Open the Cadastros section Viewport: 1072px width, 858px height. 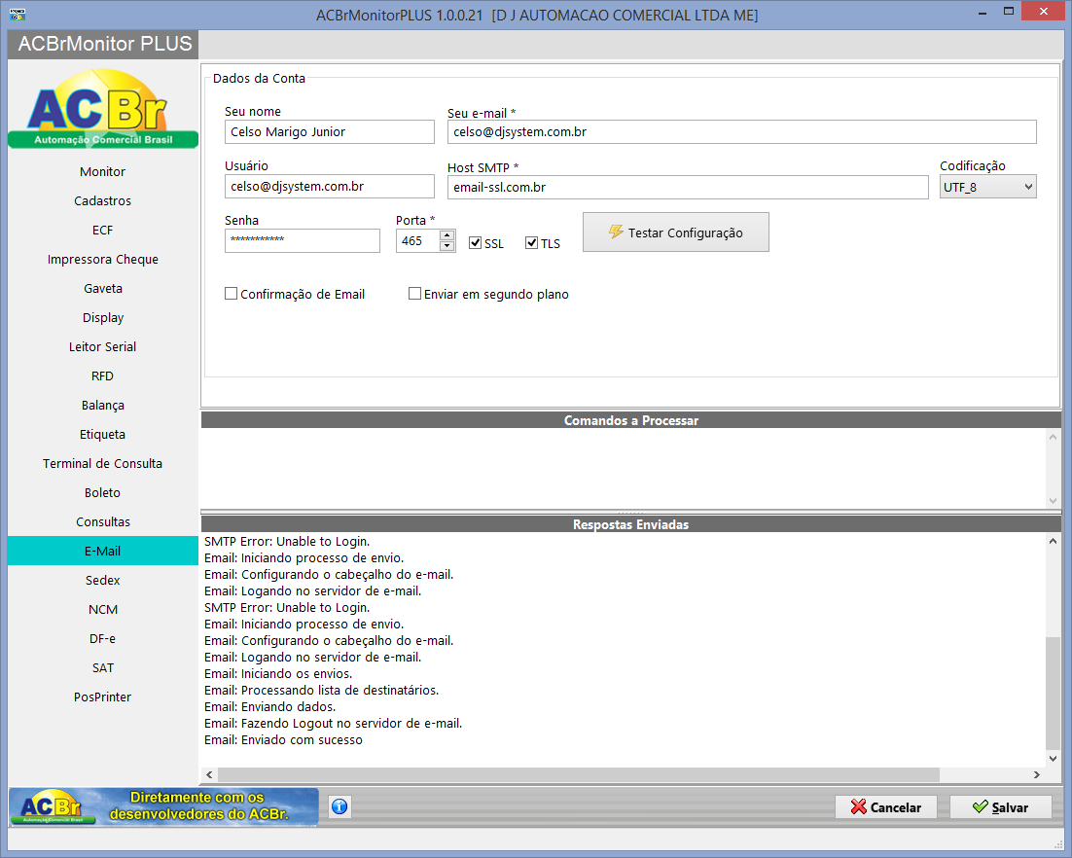(x=102, y=201)
